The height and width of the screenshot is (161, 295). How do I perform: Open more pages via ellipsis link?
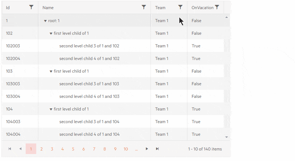[x=136, y=149]
